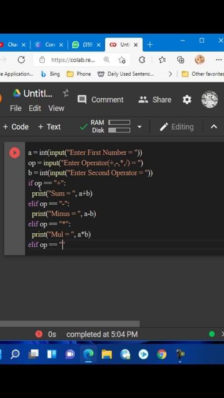The width and height of the screenshot is (224, 398).
Task: Launch Google Chrome from taskbar
Action: (162, 354)
